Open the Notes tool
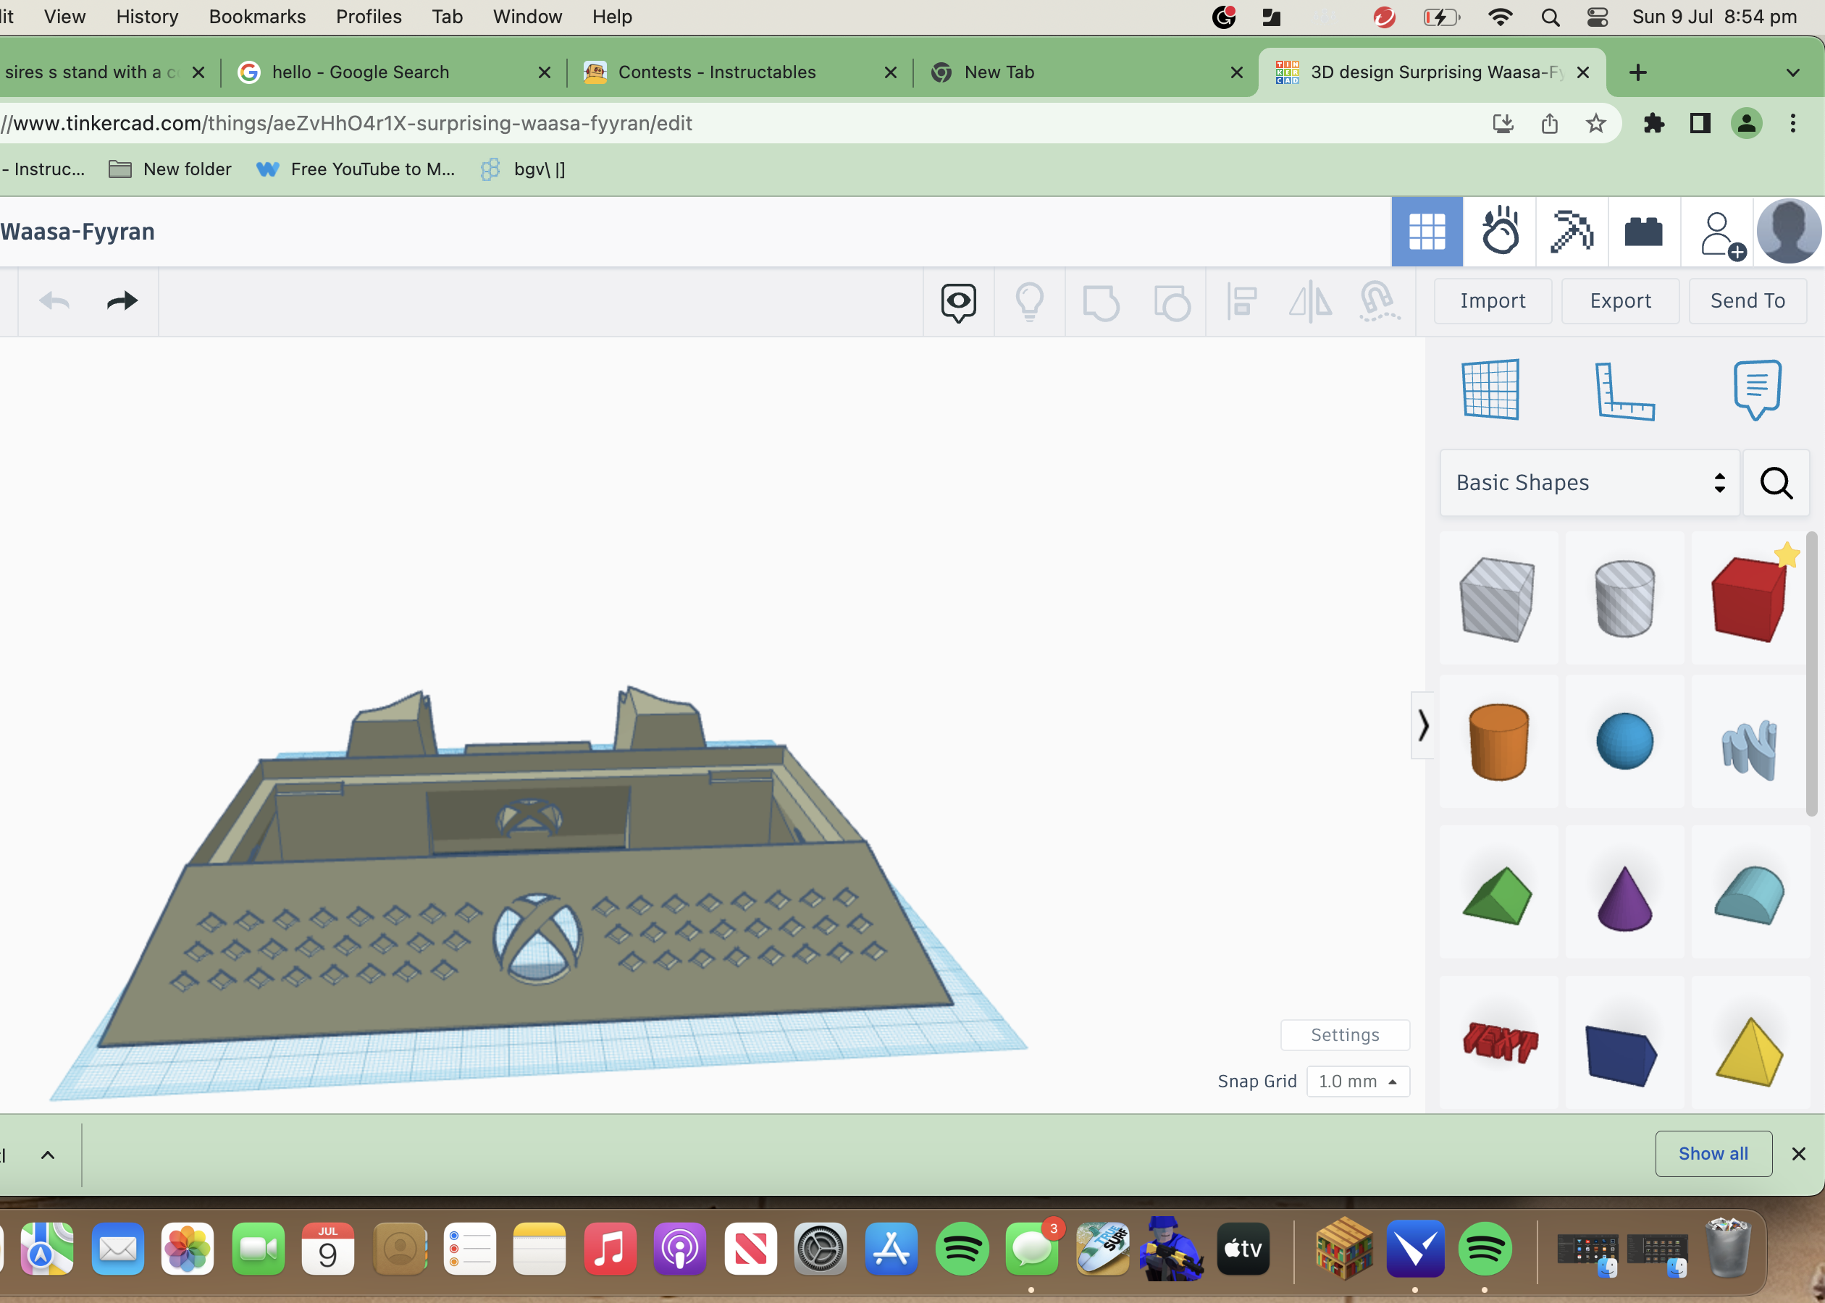1825x1303 pixels. (1757, 389)
